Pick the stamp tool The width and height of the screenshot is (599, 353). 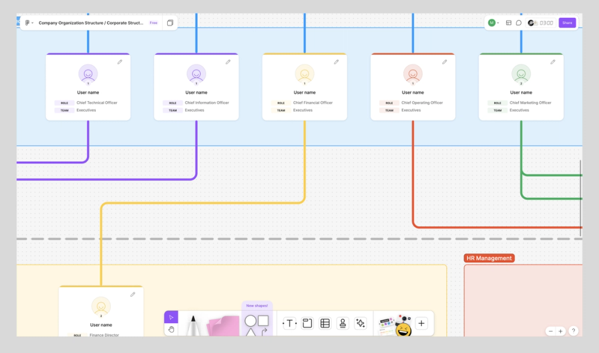tap(342, 323)
